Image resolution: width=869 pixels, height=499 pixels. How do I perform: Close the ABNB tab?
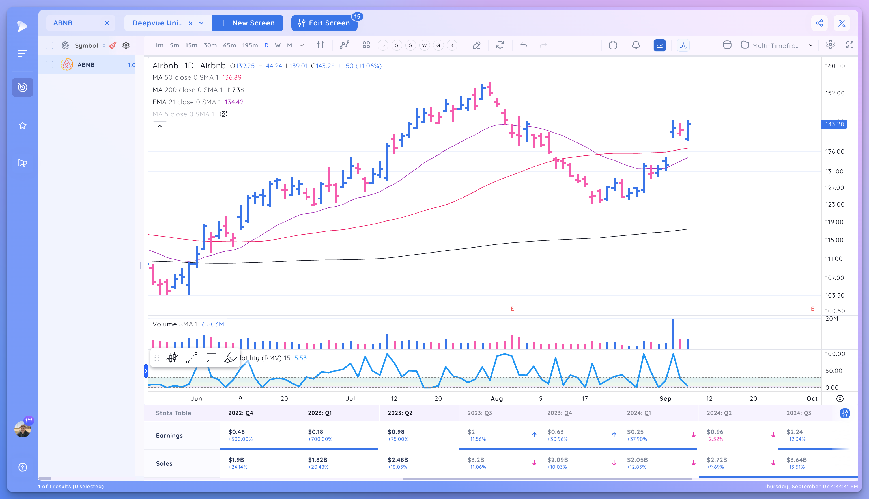click(x=107, y=23)
